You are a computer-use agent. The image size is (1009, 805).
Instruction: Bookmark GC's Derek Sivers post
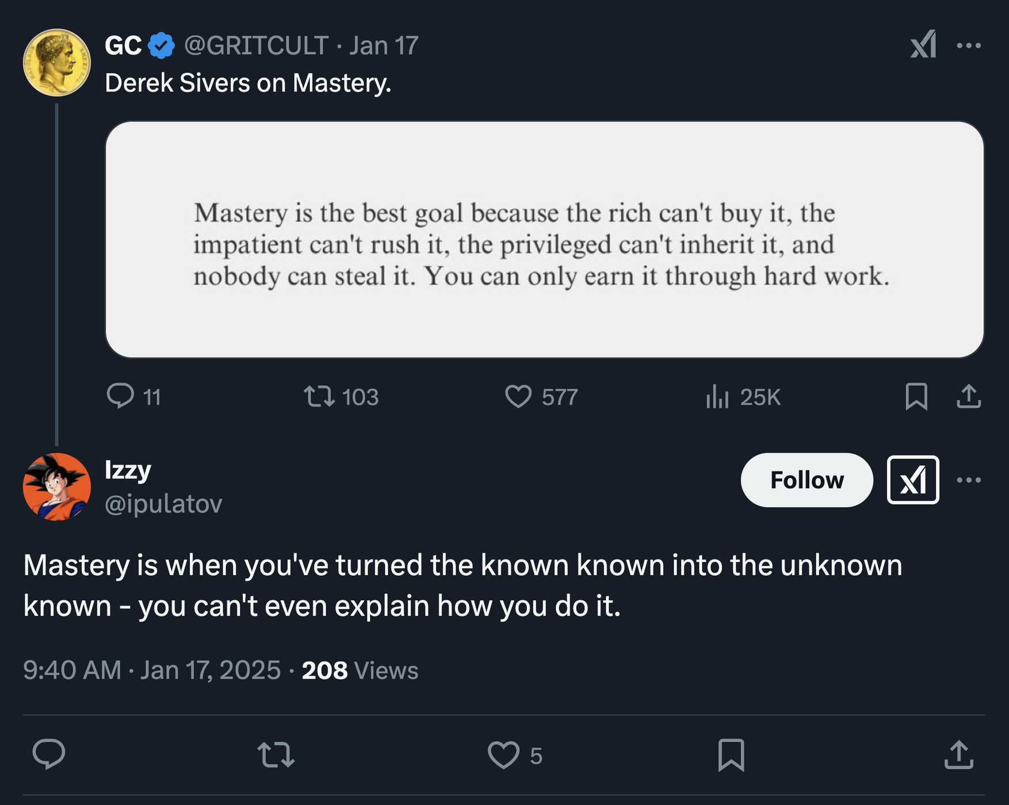(916, 396)
